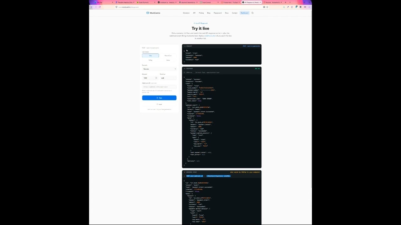Screen dimensions: 401x225
Task: Open the Scenario dropdown
Action: tap(159, 69)
